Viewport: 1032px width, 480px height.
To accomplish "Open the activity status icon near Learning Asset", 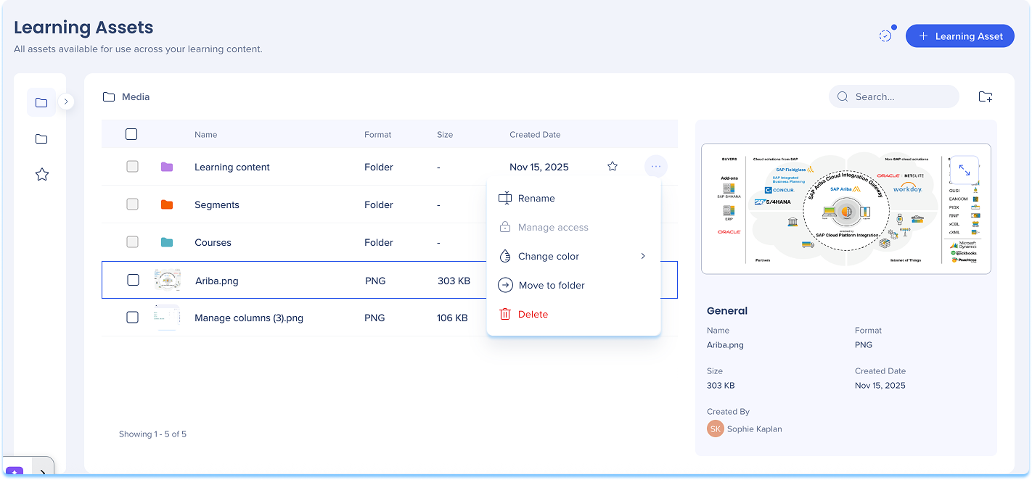I will pos(885,36).
